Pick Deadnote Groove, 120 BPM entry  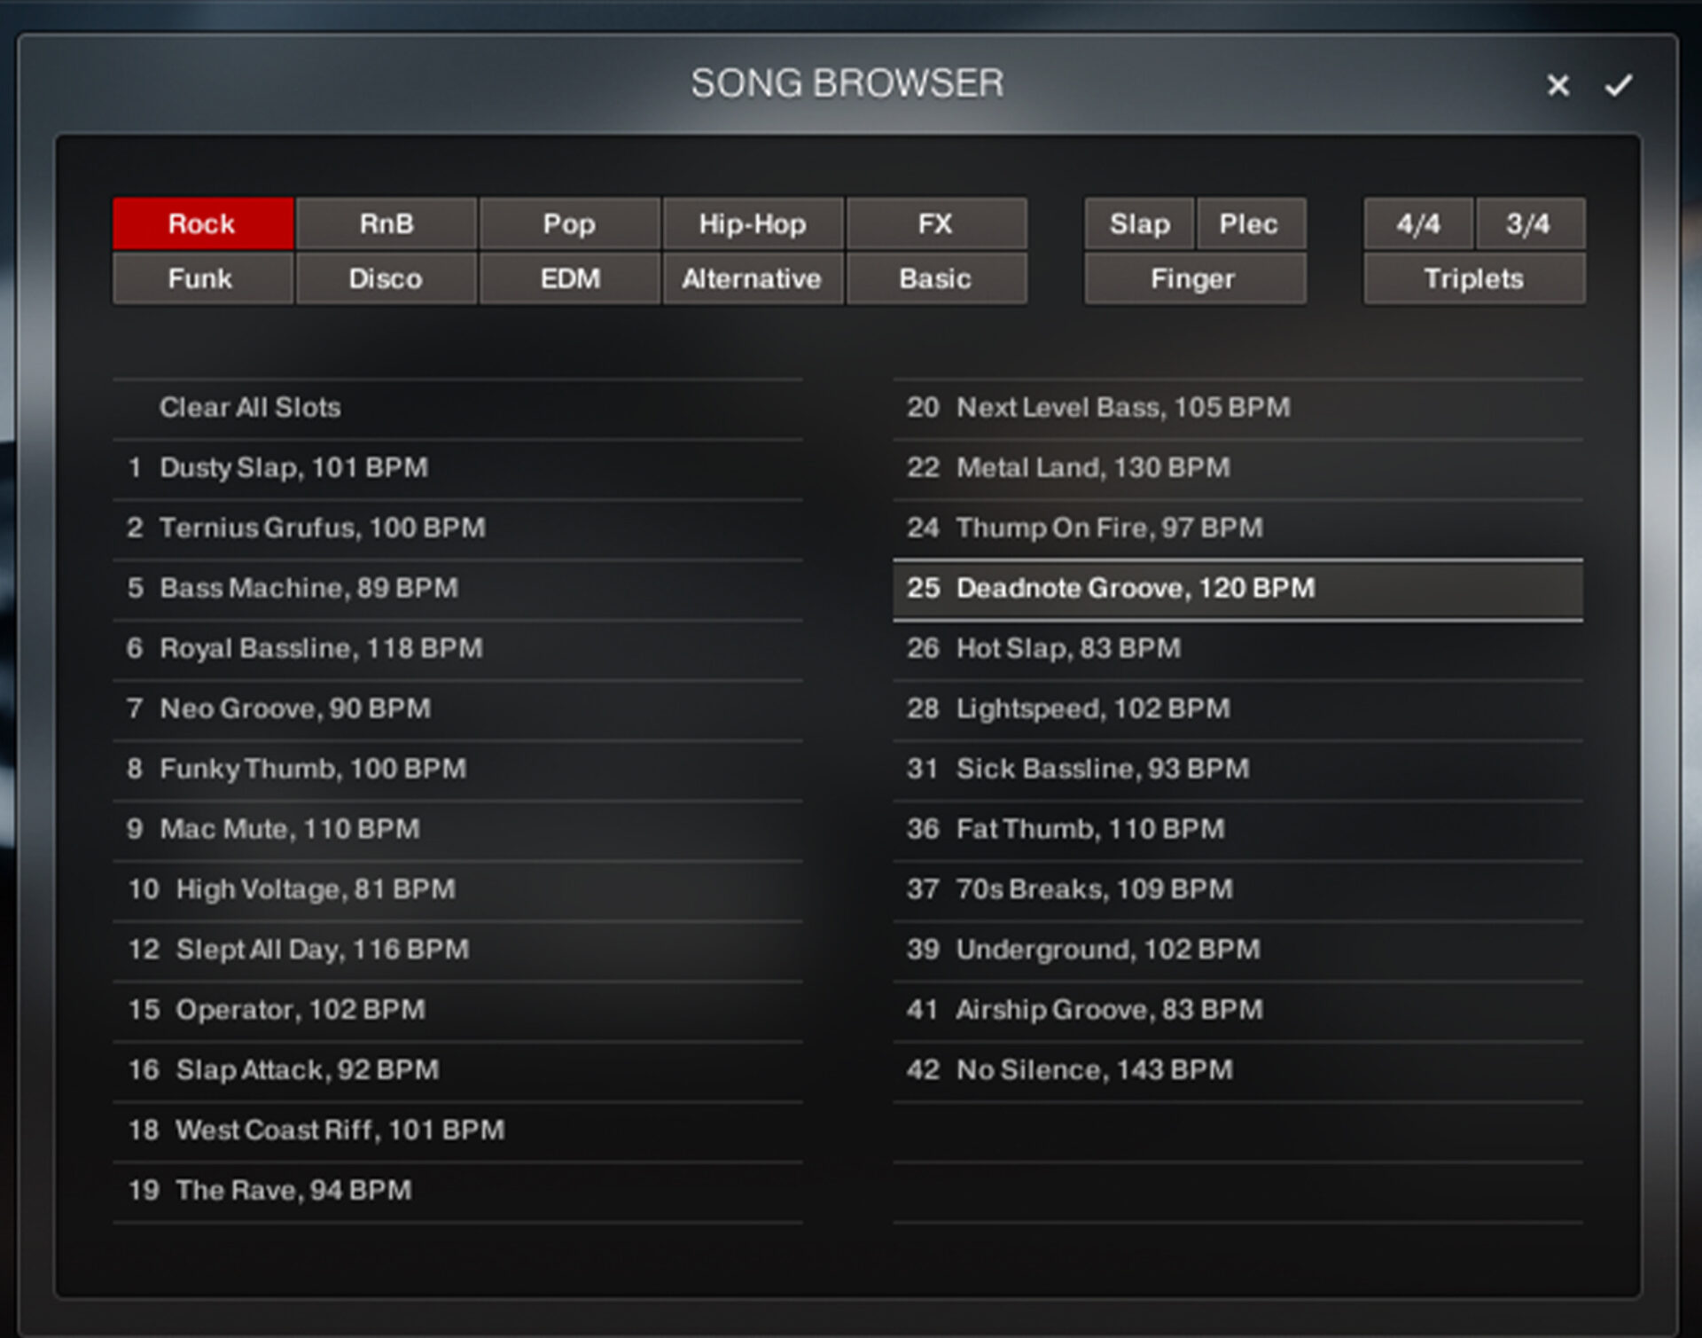tap(1135, 588)
